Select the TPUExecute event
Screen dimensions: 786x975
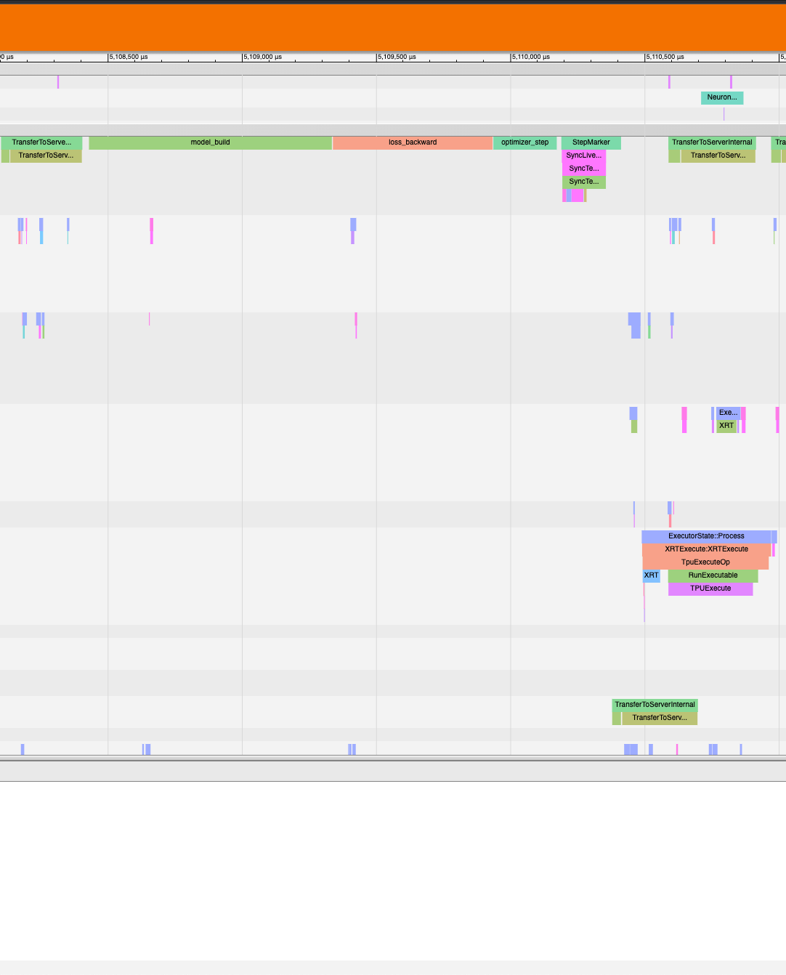coord(710,588)
